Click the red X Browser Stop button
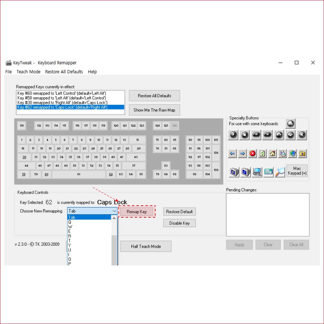 point(253,154)
